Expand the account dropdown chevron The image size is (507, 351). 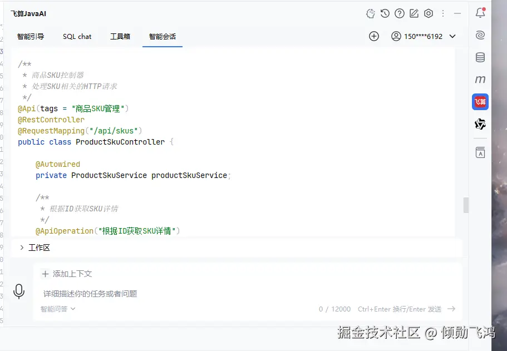pos(452,36)
